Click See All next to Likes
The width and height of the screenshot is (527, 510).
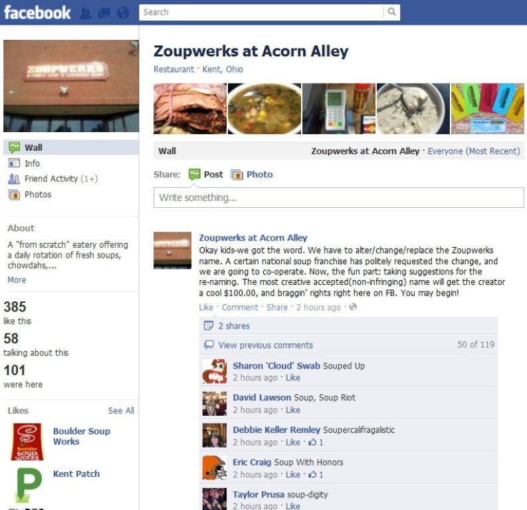tap(121, 410)
